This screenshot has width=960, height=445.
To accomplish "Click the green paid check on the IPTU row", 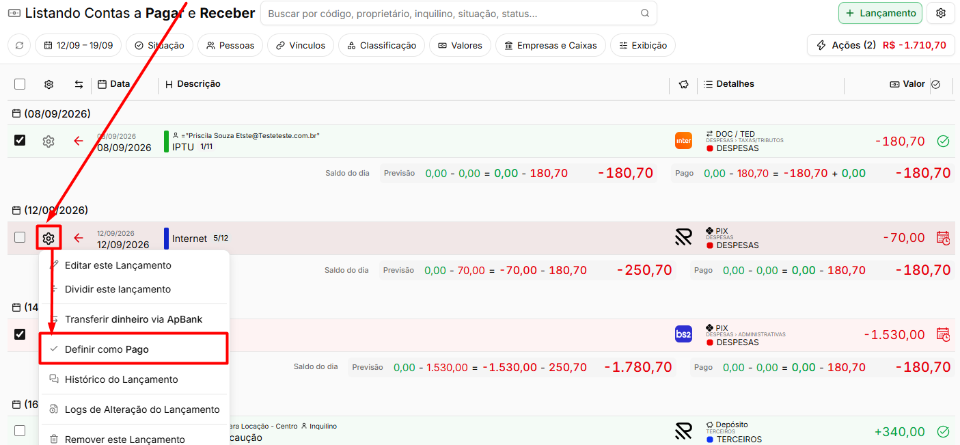I will click(943, 141).
